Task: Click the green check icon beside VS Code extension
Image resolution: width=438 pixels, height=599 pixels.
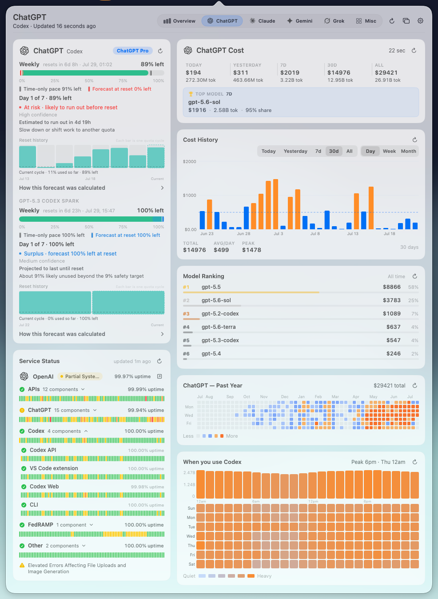Action: point(24,468)
